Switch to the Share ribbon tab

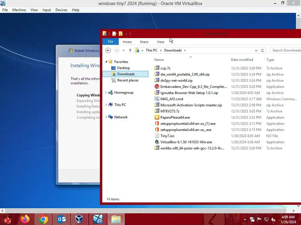point(144,42)
